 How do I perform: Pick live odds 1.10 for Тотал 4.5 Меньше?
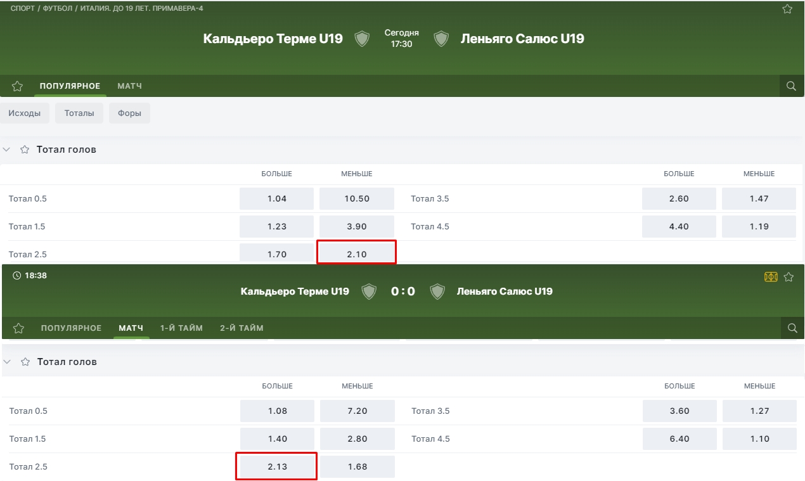pyautogui.click(x=759, y=439)
